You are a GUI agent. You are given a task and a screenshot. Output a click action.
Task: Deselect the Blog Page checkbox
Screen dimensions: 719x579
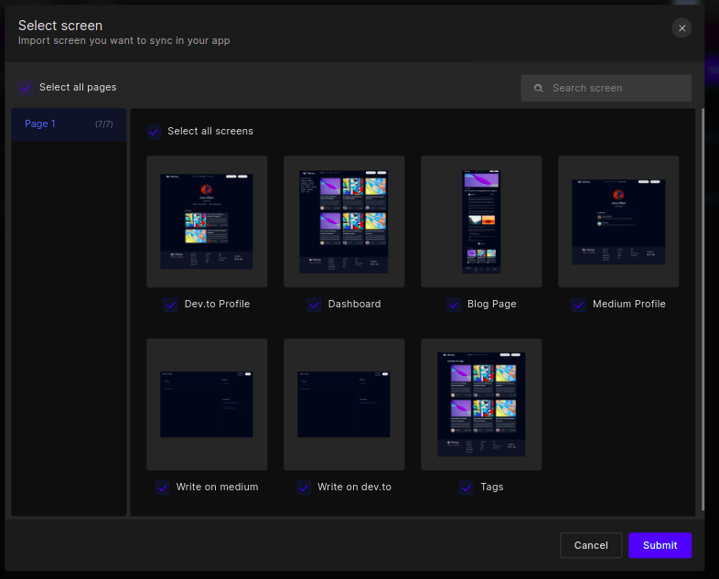tap(453, 305)
